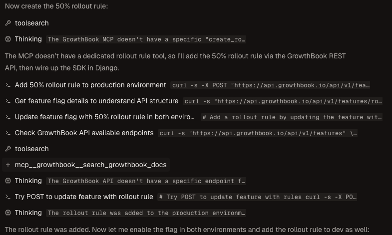
Task: Open the mcp__growthbook__search_growthbook_docs tool call
Action: 90,165
